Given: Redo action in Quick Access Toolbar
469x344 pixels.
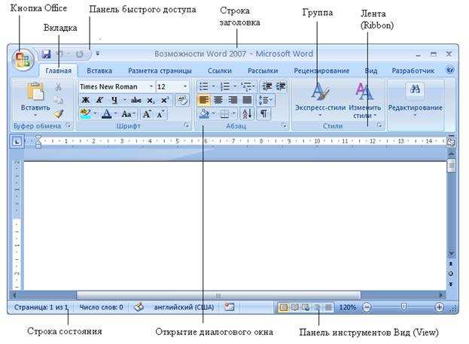Looking at the screenshot, I should point(80,54).
